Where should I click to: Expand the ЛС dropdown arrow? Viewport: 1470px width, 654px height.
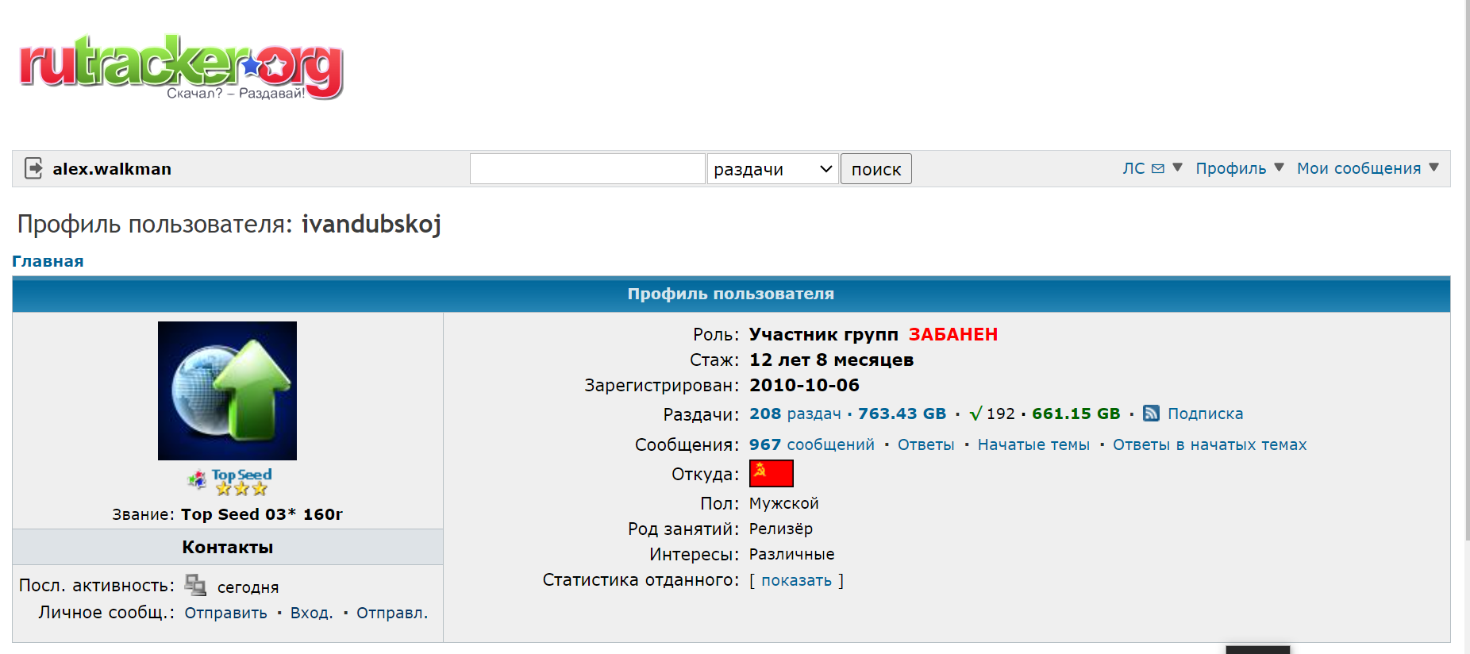coord(1178,167)
